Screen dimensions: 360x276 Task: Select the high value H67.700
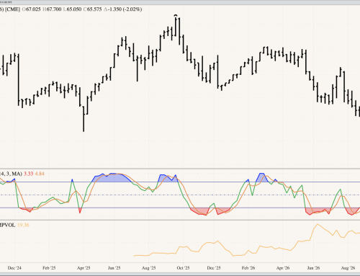(x=52, y=9)
